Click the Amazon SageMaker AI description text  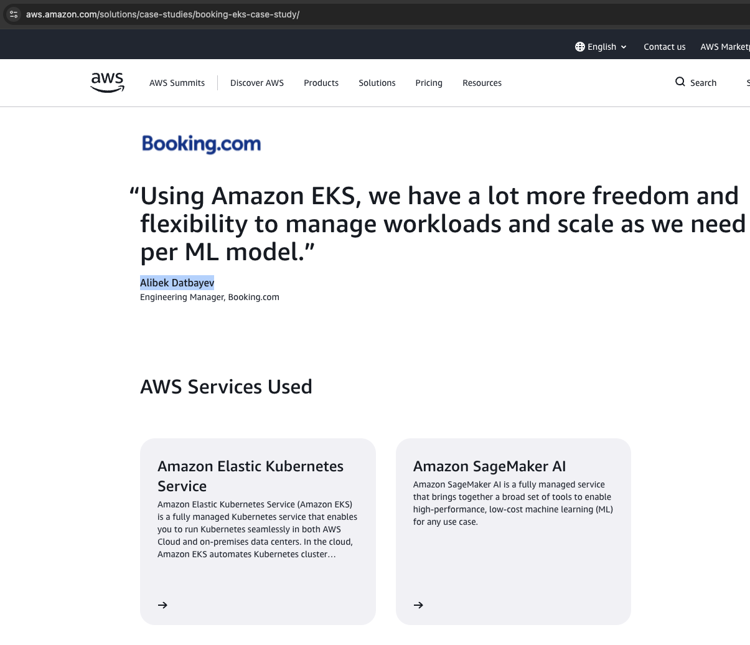(x=513, y=503)
